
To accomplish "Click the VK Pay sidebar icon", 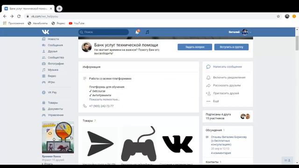I will (x=43, y=92).
